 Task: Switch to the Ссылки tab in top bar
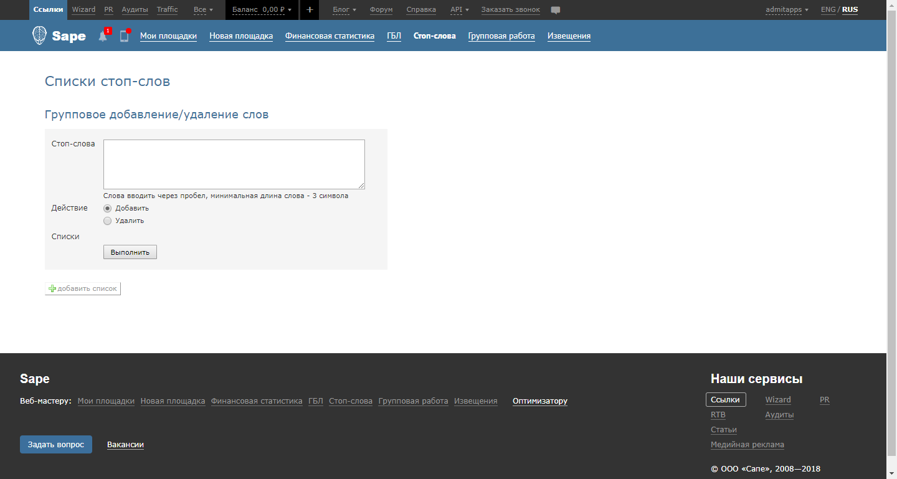[49, 9]
